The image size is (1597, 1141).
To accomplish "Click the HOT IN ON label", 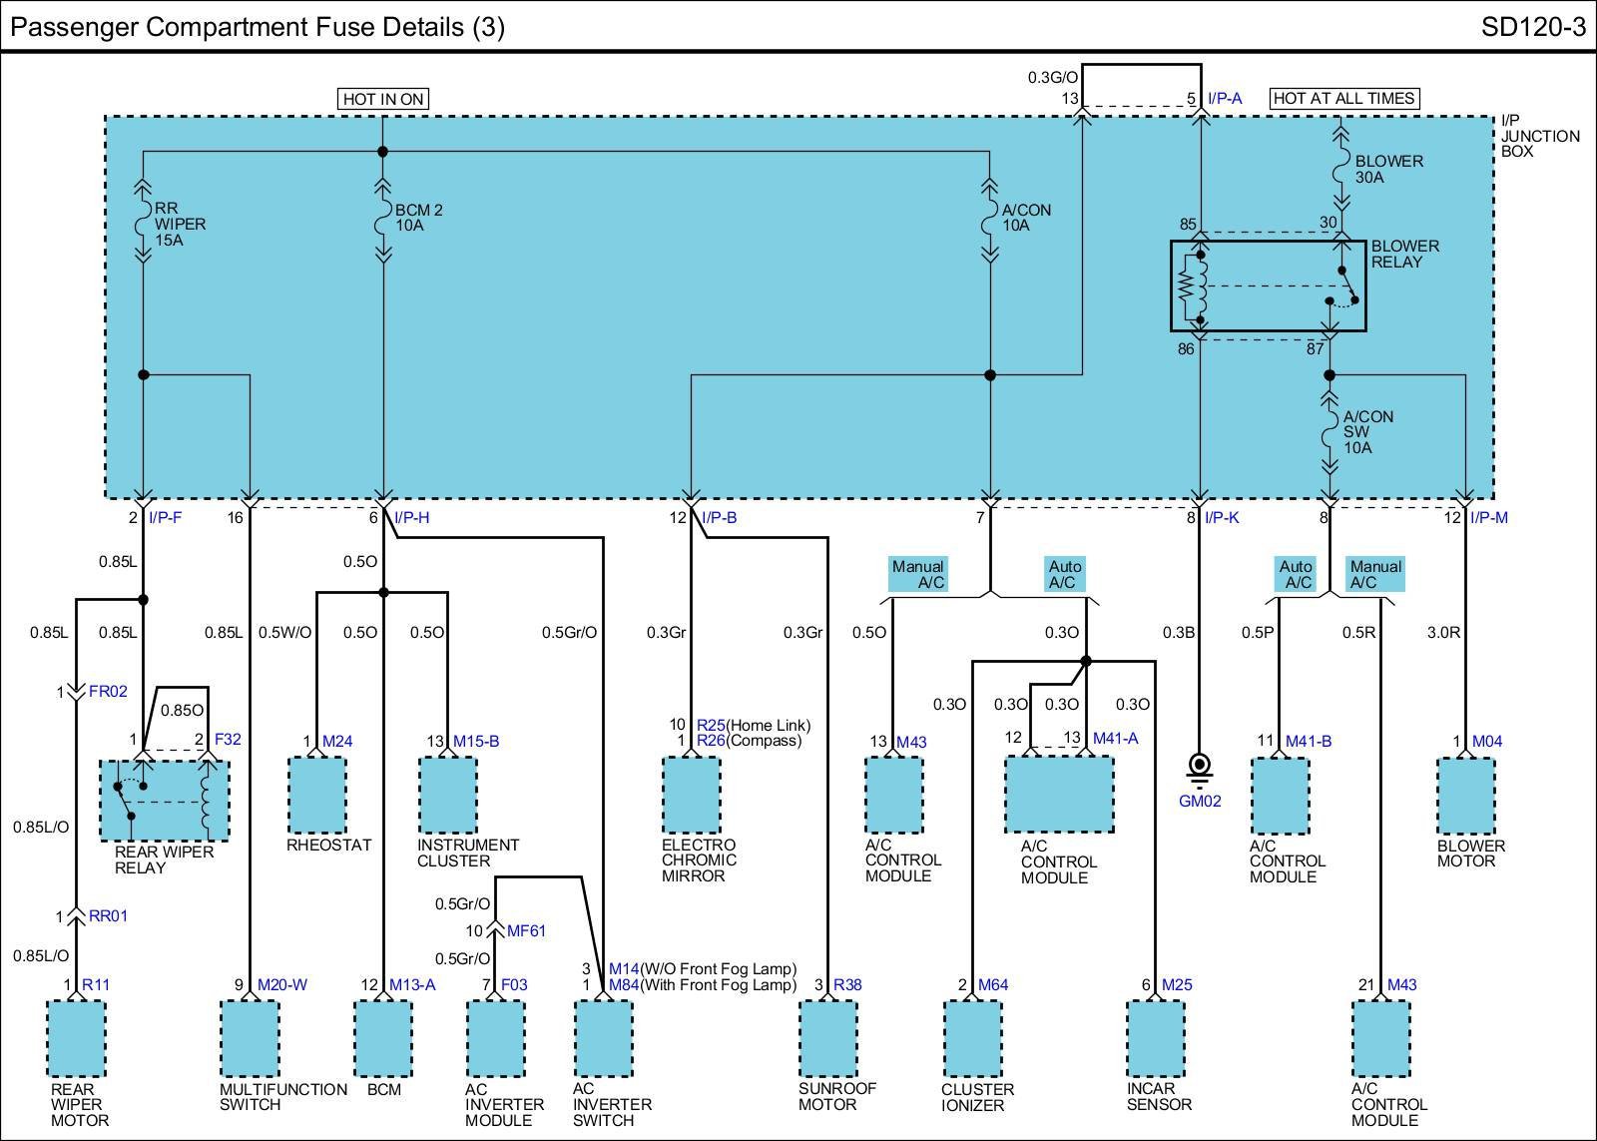I will click(383, 99).
